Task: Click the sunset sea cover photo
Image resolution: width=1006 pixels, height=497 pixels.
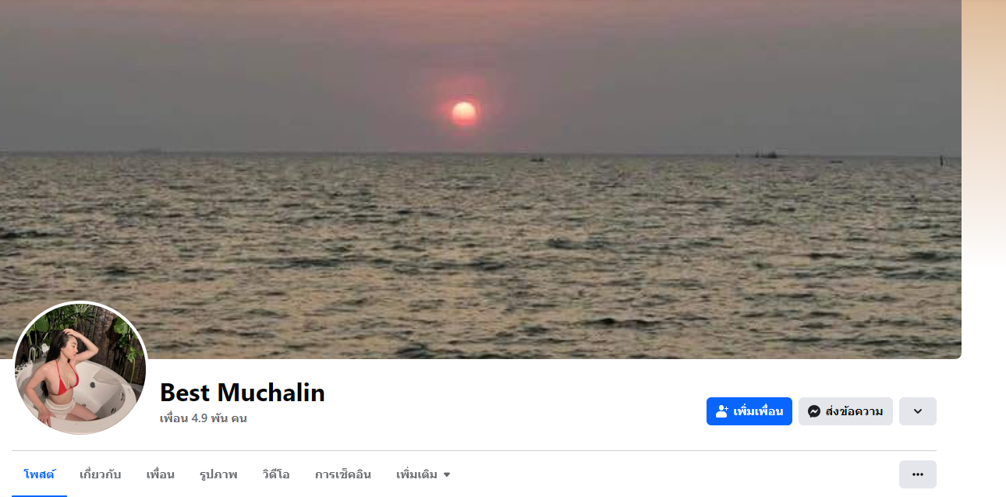Action: (480, 179)
